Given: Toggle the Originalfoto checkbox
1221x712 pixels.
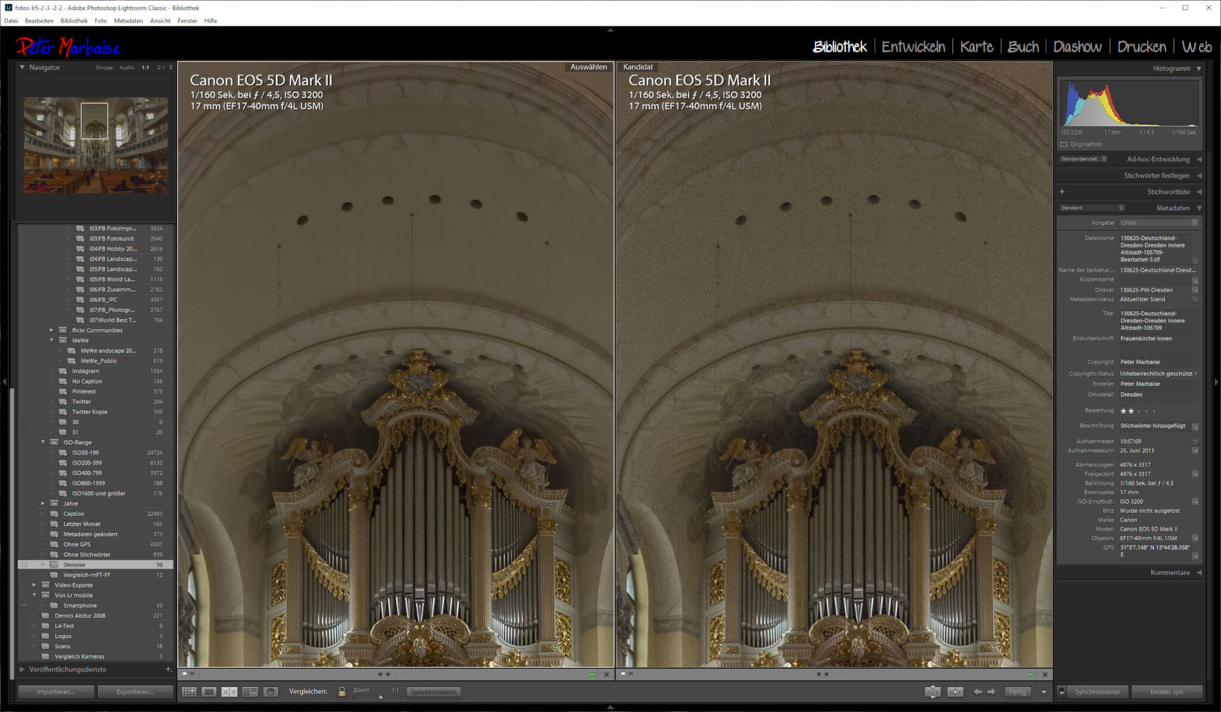Looking at the screenshot, I should tap(1064, 144).
